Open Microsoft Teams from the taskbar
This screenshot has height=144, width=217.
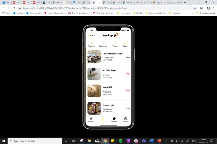(x=144, y=141)
